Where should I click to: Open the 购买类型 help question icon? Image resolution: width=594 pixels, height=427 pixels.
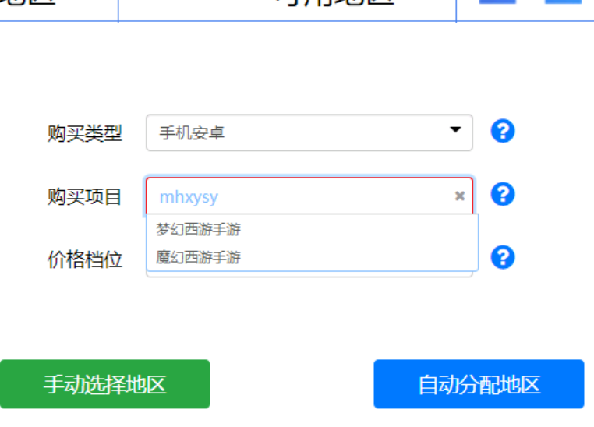[503, 132]
